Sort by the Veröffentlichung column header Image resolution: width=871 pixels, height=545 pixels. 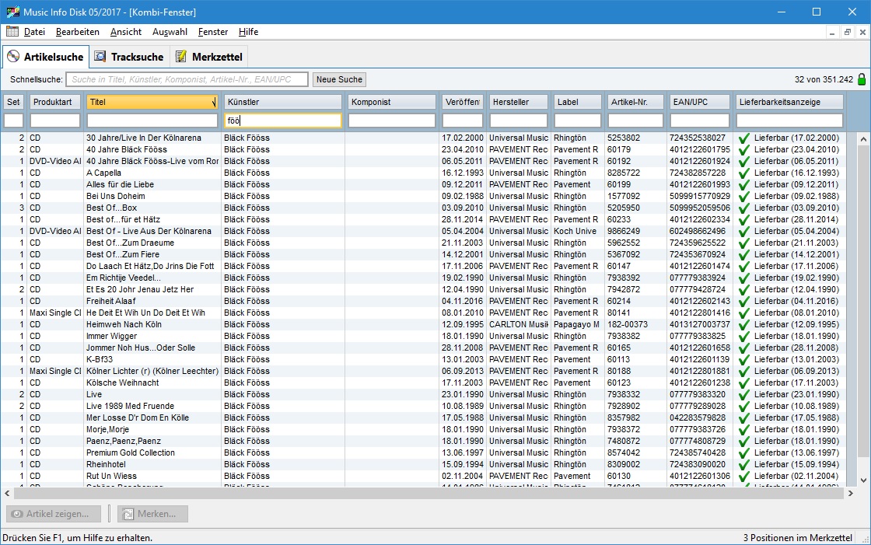462,102
